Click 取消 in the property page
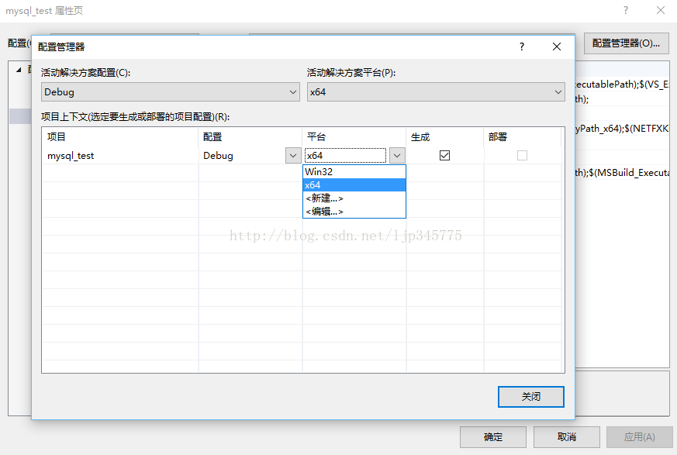 [x=566, y=437]
